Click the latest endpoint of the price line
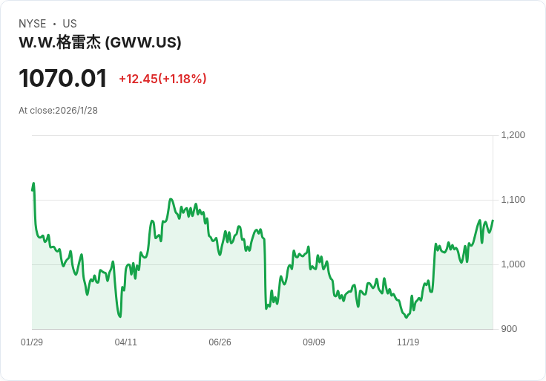546x381 pixels. coord(493,221)
